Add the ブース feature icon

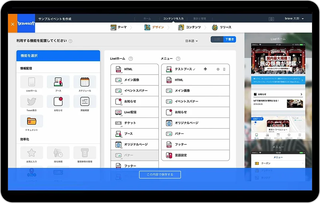pos(58,82)
